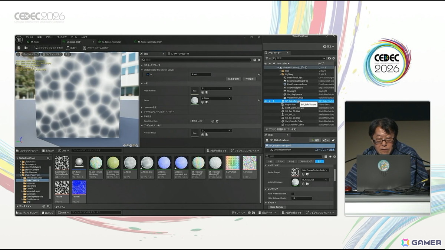445x250 pixels.
Task: Open プラットフォームの統計 platform stats
Action: coord(96,48)
